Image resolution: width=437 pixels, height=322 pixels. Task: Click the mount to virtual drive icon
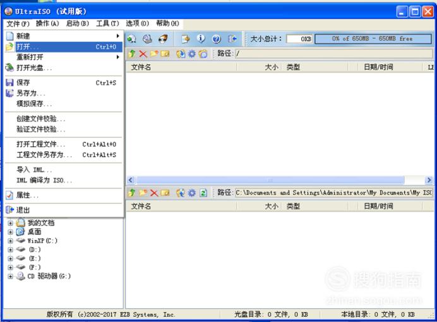tap(147, 38)
